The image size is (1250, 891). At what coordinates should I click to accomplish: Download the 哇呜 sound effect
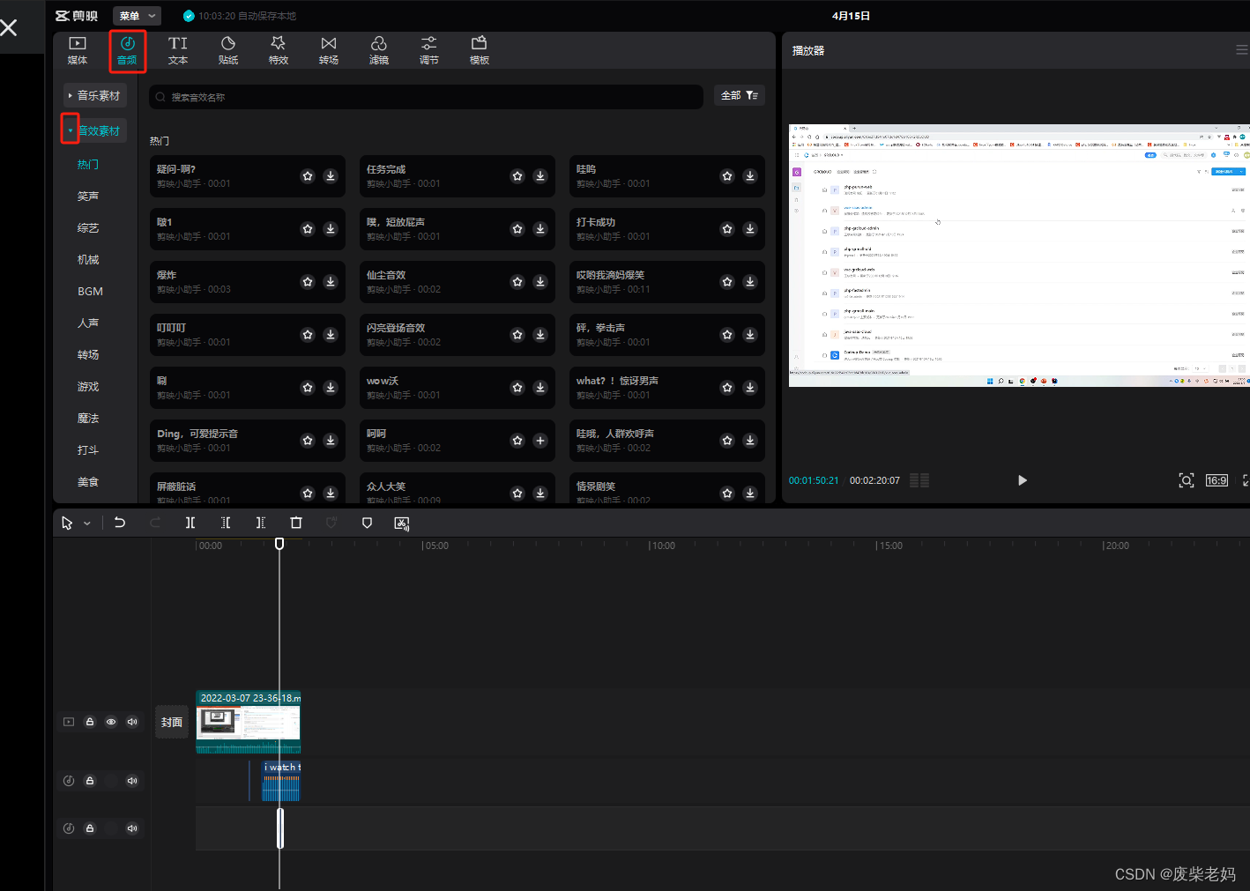pyautogui.click(x=750, y=176)
